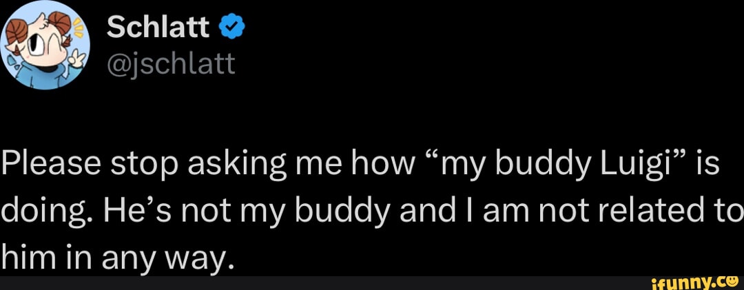Image resolution: width=744 pixels, height=290 pixels.
Task: Open the @jschlatt handle link
Action: 172,64
